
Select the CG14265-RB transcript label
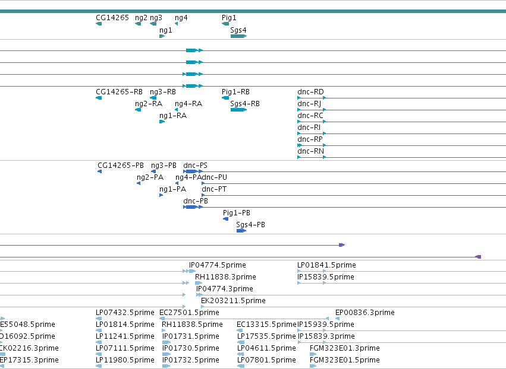point(119,92)
